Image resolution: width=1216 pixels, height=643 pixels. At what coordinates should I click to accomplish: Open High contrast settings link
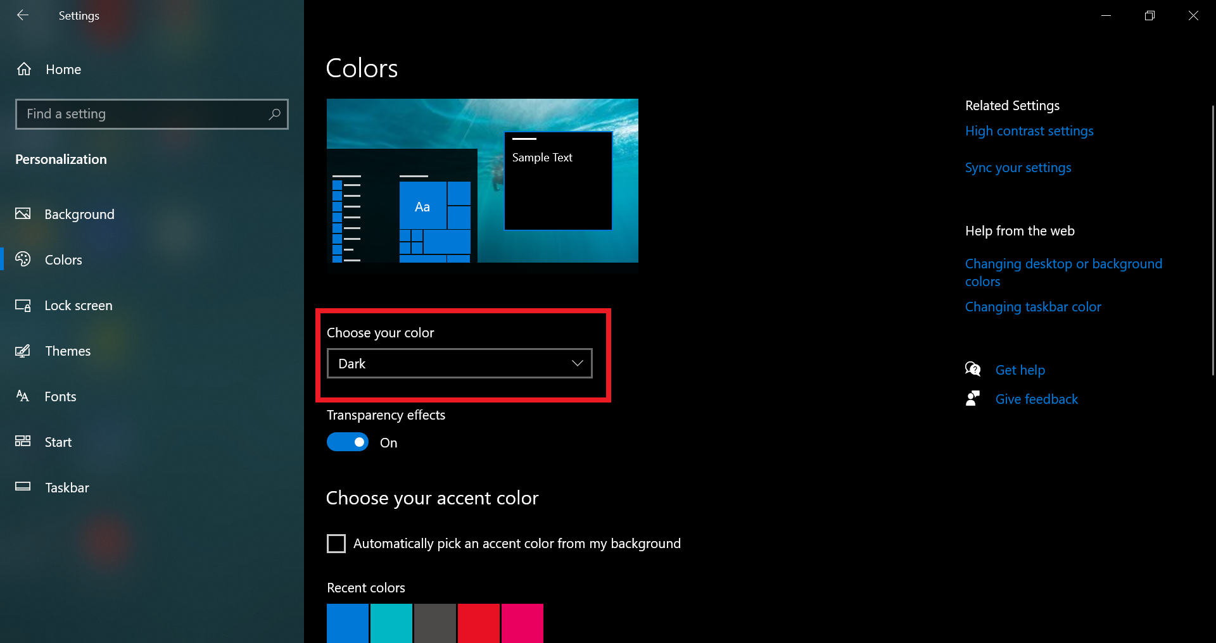click(x=1029, y=131)
